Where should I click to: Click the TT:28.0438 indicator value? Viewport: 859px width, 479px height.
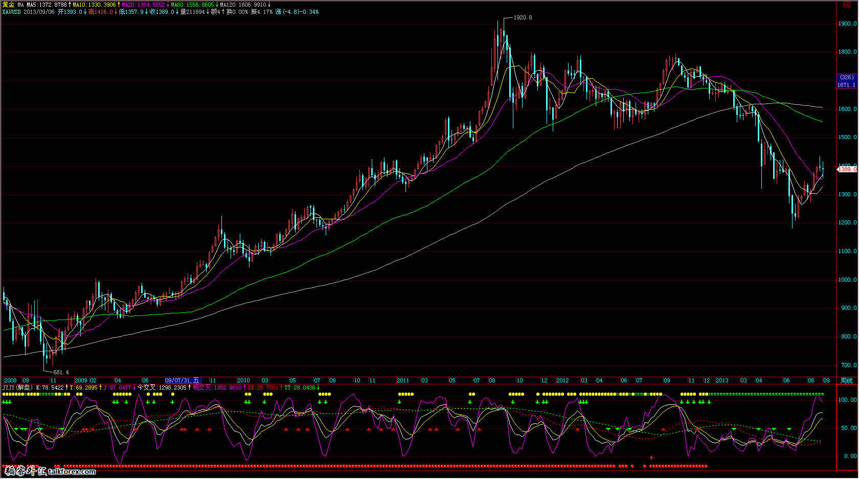click(x=300, y=387)
